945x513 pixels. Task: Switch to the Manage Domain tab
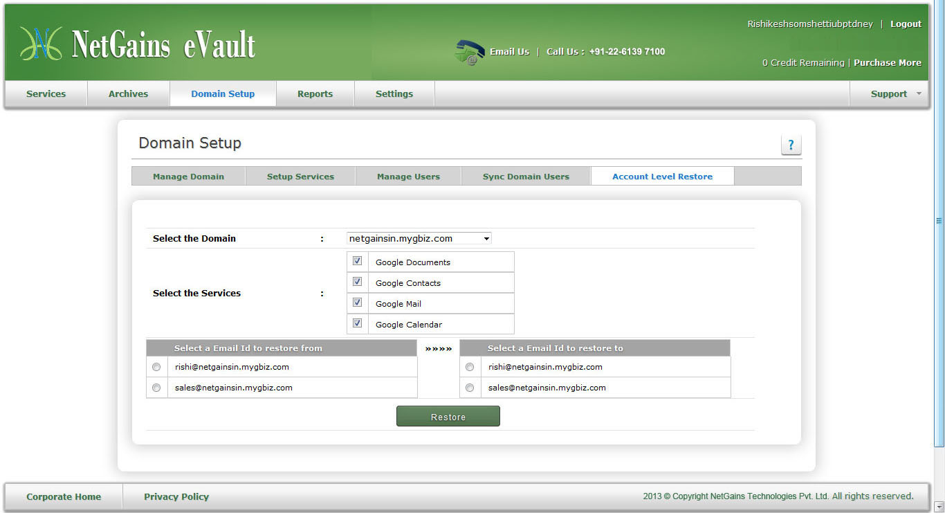click(189, 177)
